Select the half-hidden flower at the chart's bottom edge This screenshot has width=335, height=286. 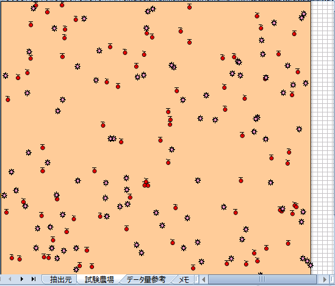pos(260,273)
